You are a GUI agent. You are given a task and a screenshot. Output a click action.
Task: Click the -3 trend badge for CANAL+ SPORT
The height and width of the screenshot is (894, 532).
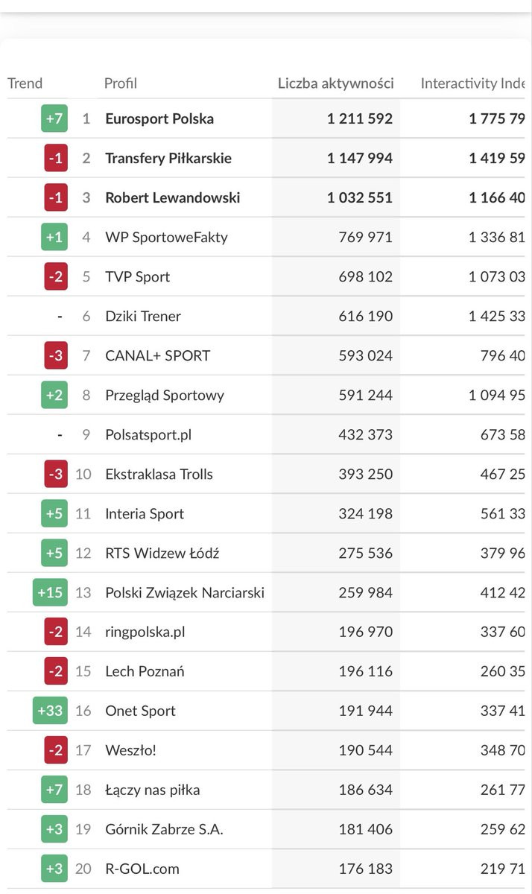point(56,355)
